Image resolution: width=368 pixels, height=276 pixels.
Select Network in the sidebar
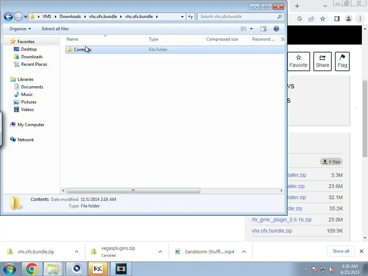click(26, 140)
